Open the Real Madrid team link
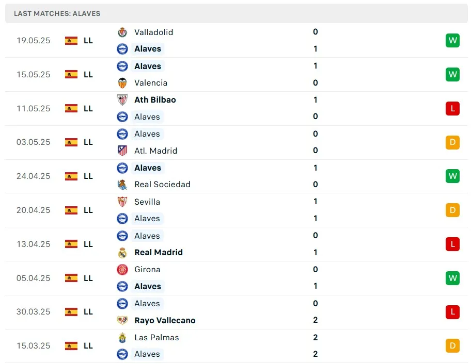The height and width of the screenshot is (364, 471). 159,253
